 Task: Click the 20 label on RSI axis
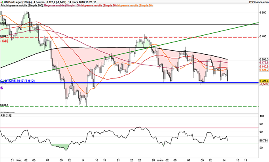point(261,148)
